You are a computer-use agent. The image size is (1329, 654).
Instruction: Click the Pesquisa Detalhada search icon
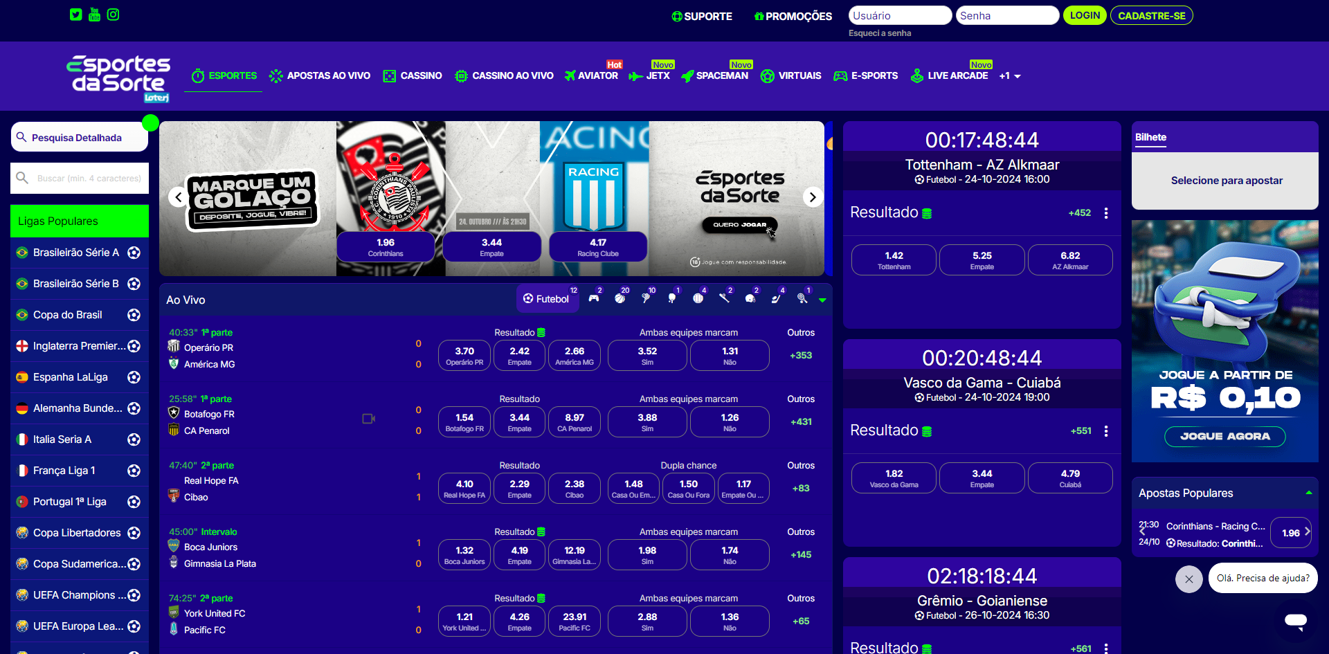tap(21, 137)
